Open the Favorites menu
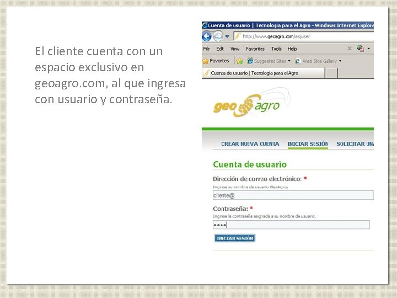The image size is (397, 298). coord(255,49)
